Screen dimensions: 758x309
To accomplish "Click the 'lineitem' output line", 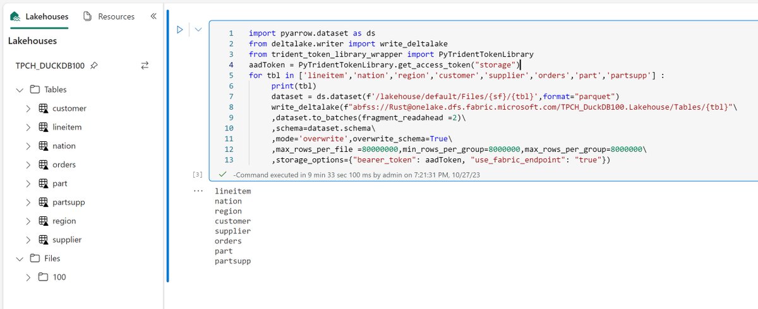I will pyautogui.click(x=232, y=190).
